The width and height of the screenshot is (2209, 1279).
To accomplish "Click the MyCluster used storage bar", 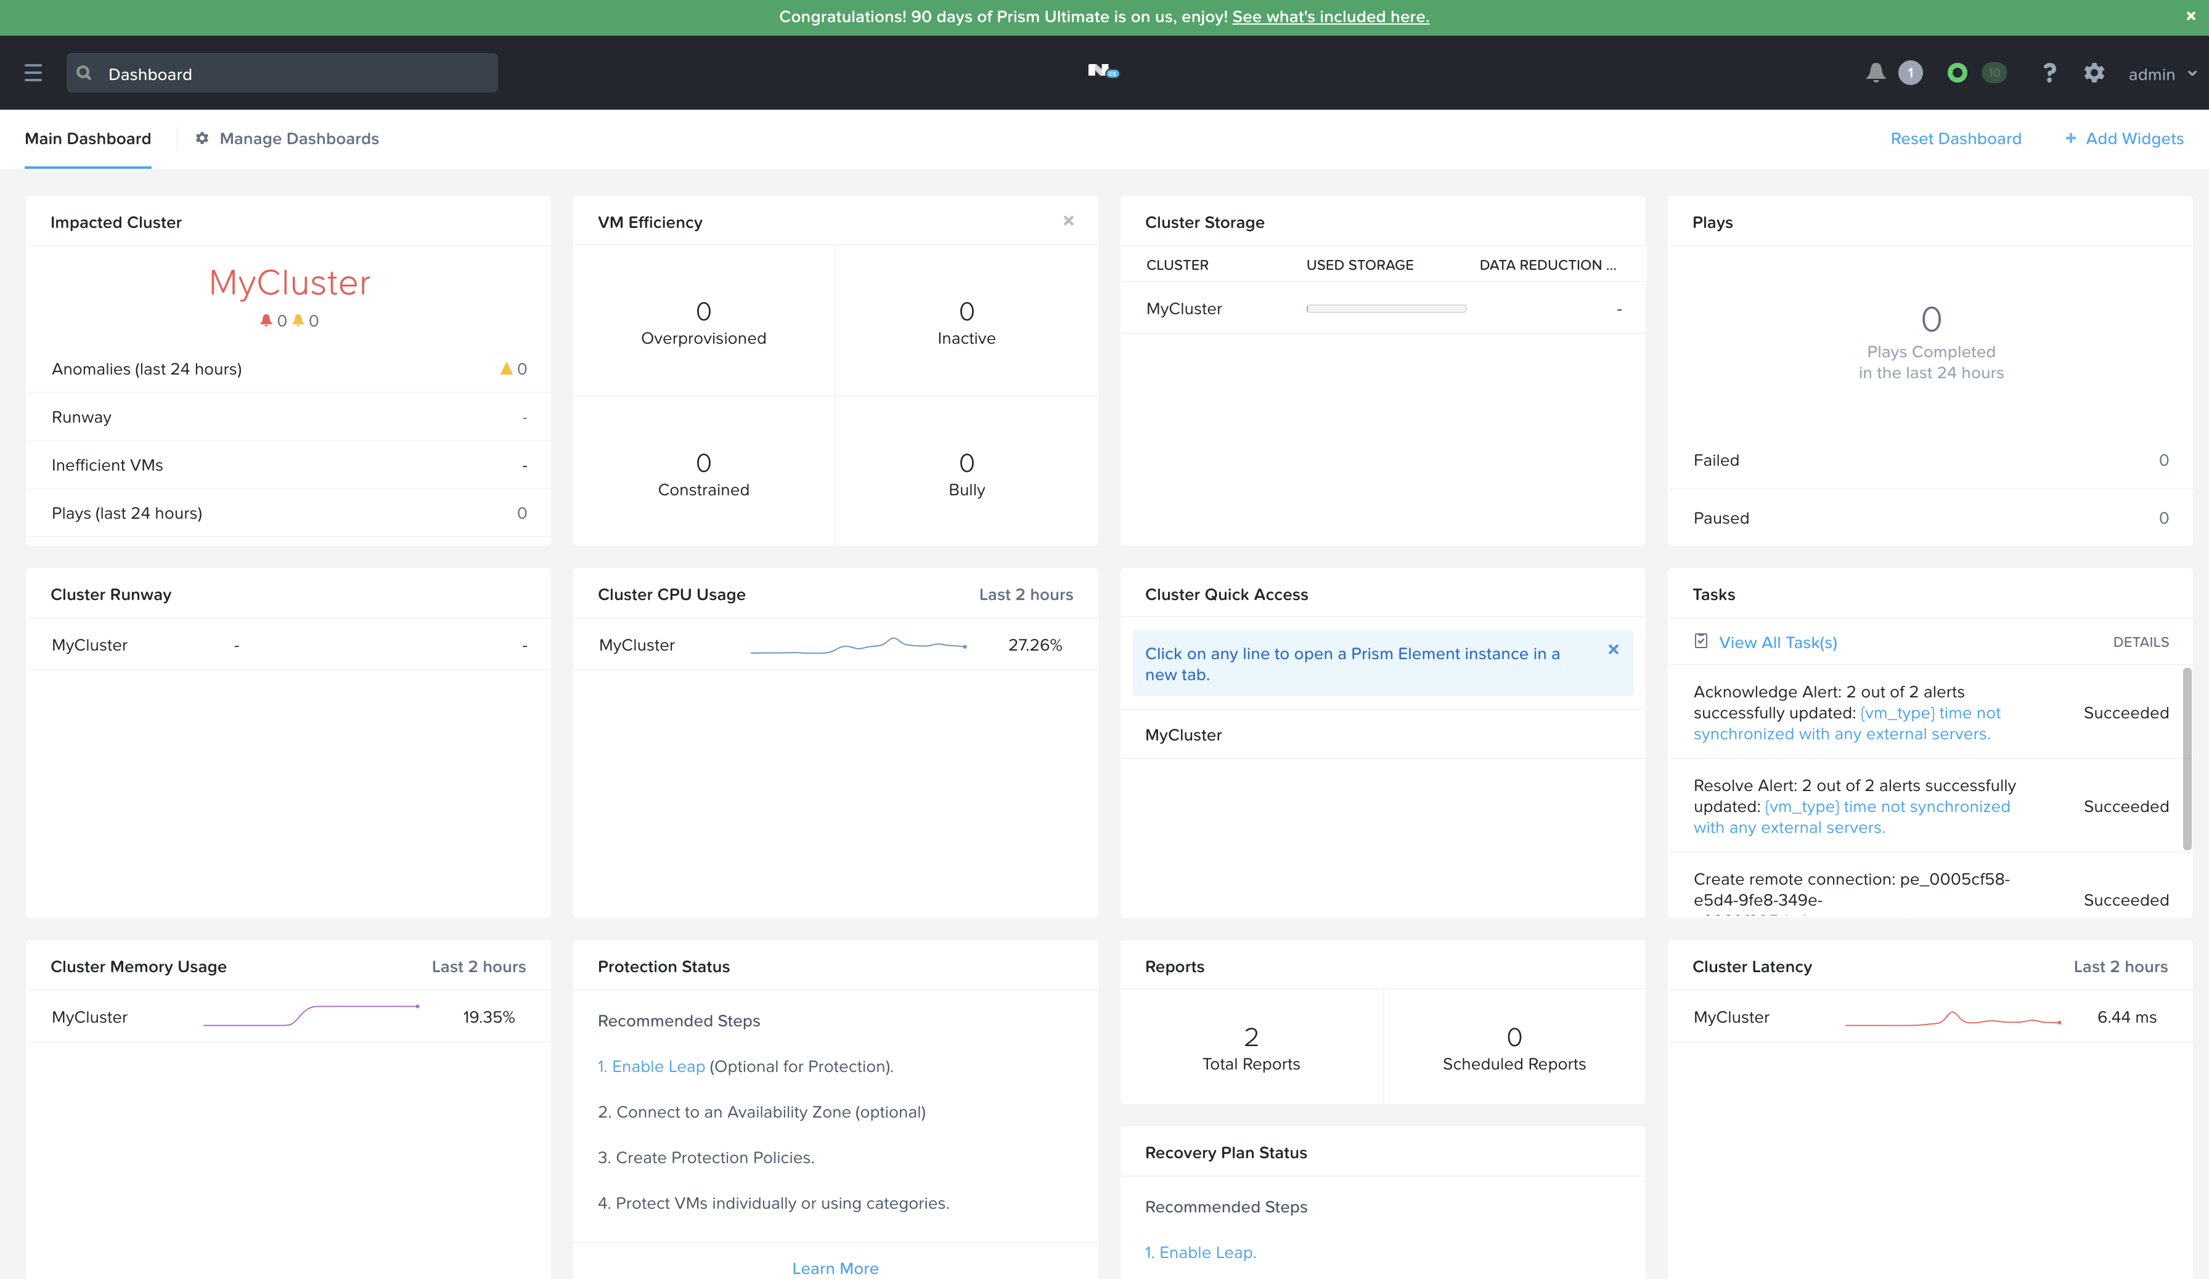I will tap(1386, 309).
